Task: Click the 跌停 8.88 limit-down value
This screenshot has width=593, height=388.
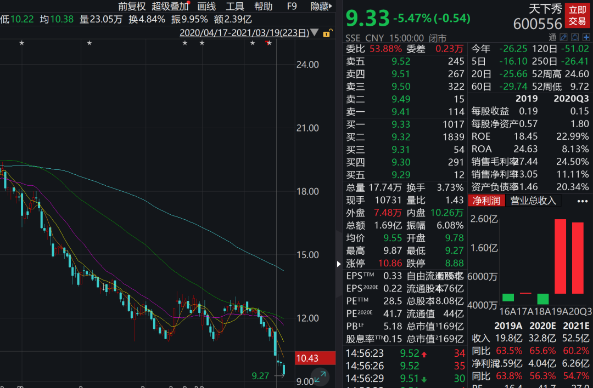Action: point(454,263)
